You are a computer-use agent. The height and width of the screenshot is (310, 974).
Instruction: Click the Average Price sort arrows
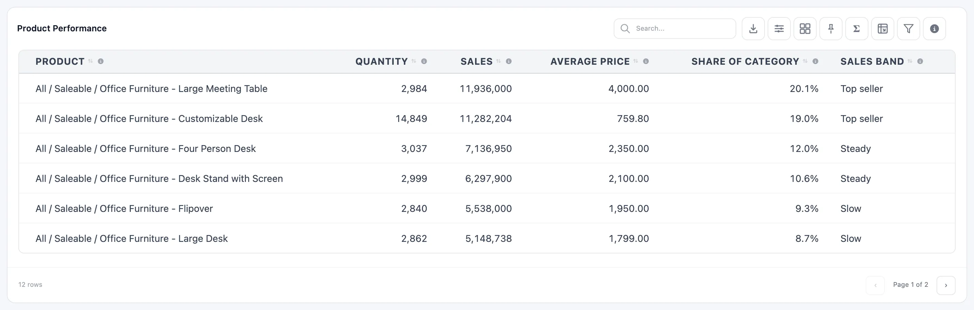point(635,61)
